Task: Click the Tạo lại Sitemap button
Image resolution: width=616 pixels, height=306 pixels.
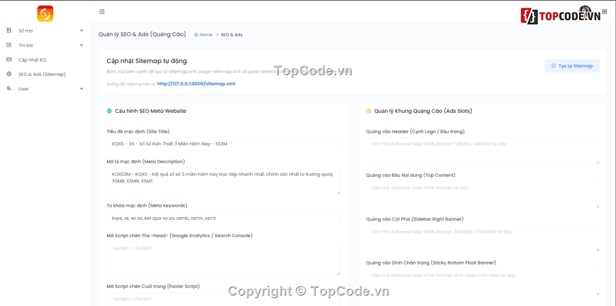Action: click(x=572, y=66)
